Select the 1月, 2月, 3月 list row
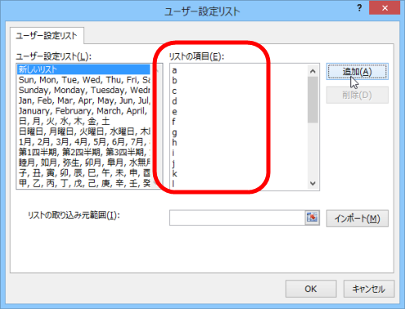405x309 pixels. [x=83, y=142]
